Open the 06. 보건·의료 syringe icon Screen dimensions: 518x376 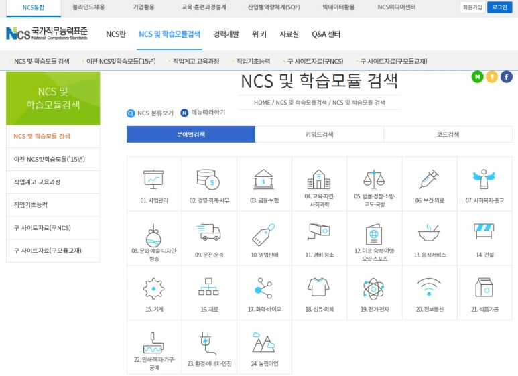429,180
